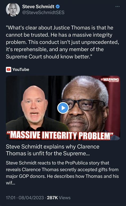126x206 pixels.
Task: Play the embedded video
Action: coord(63,108)
